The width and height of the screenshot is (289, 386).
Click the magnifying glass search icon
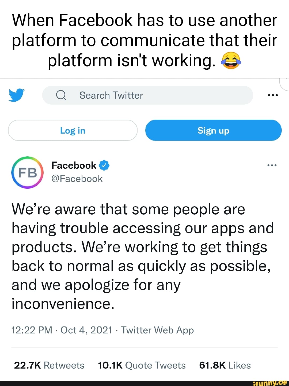(61, 95)
